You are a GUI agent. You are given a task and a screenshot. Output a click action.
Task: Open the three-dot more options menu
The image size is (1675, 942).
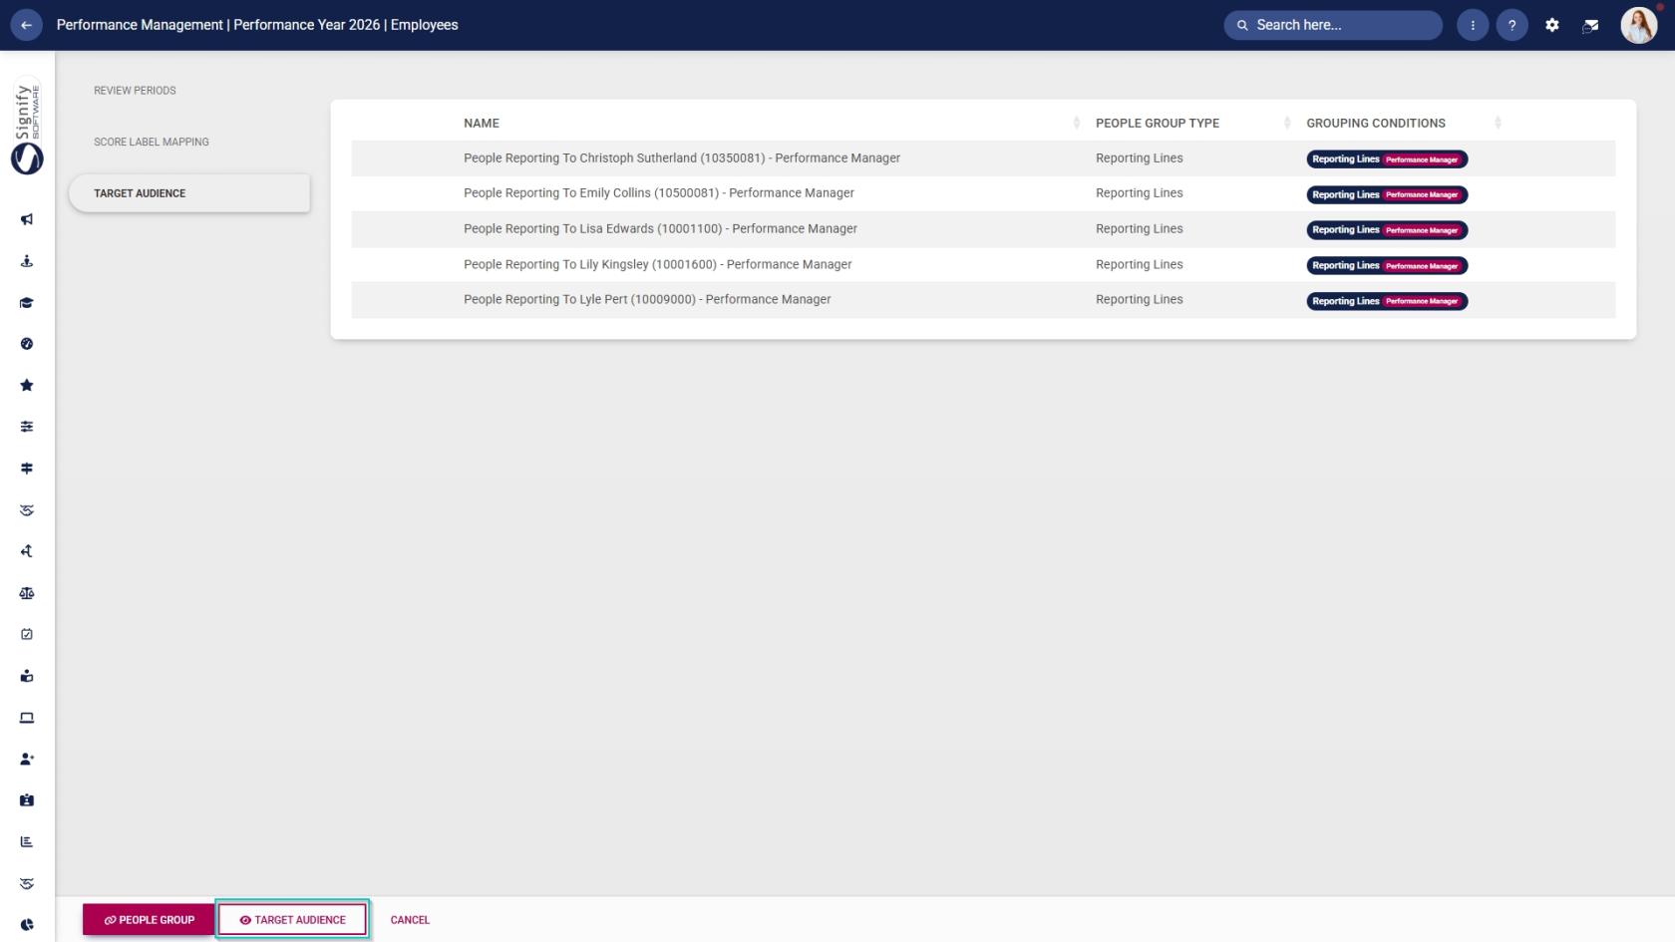pyautogui.click(x=1473, y=25)
